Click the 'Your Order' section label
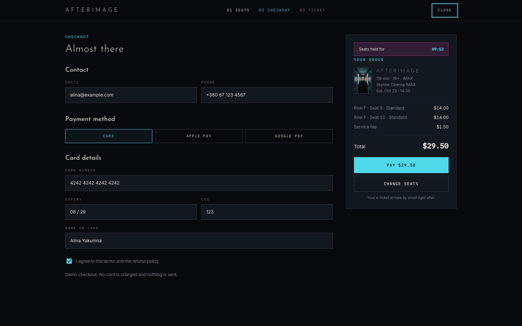 (x=369, y=60)
